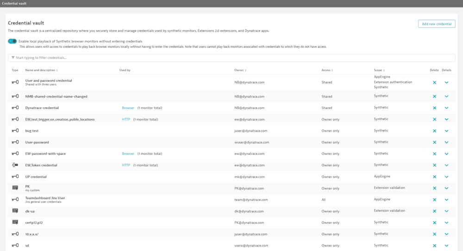This screenshot has width=463, height=251.
Task: Click key icon of Dynatrace-credential row
Action: coord(15,108)
